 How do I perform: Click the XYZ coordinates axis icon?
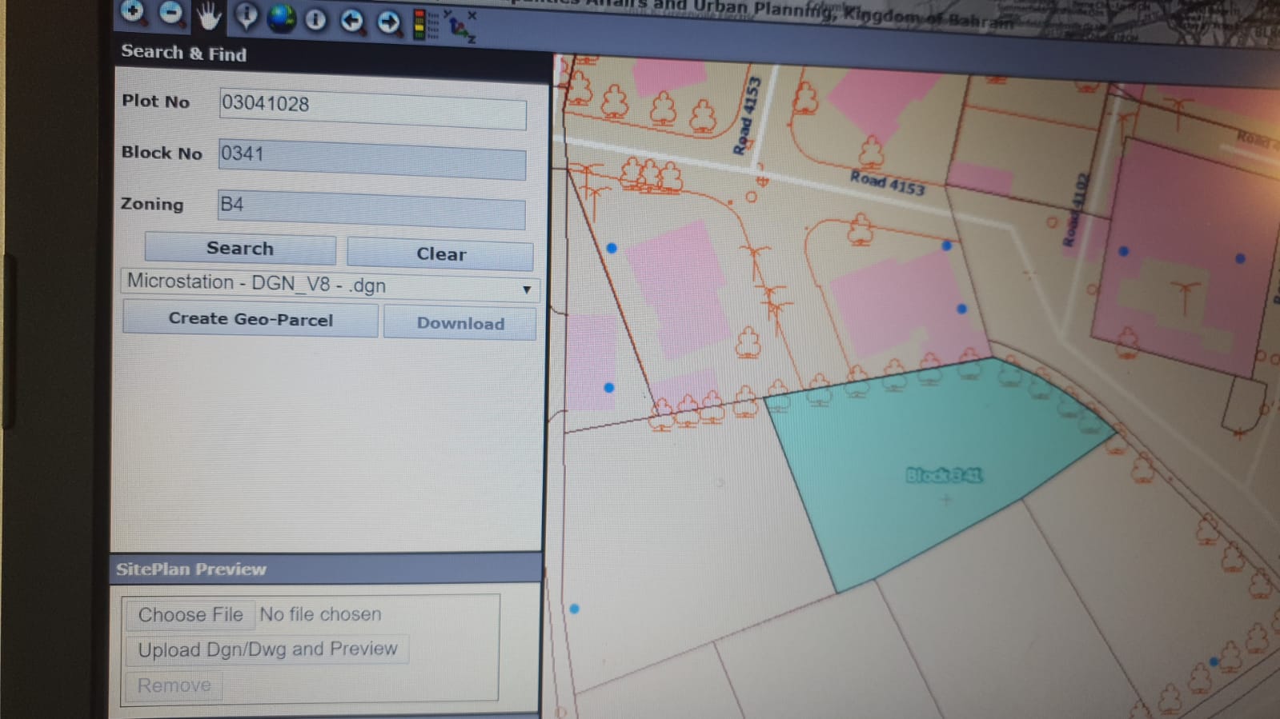tap(460, 26)
